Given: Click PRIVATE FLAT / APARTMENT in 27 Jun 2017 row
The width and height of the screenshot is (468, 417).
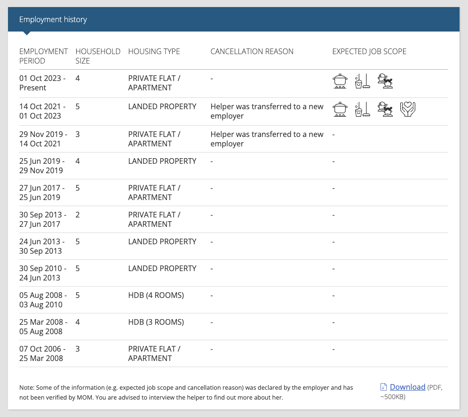Looking at the screenshot, I should [154, 192].
